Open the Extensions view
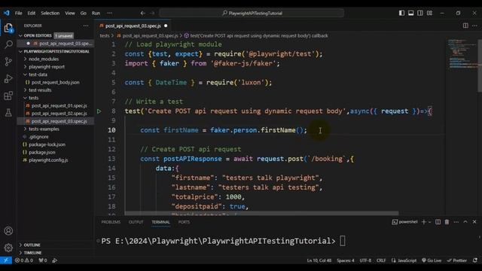 [8, 96]
